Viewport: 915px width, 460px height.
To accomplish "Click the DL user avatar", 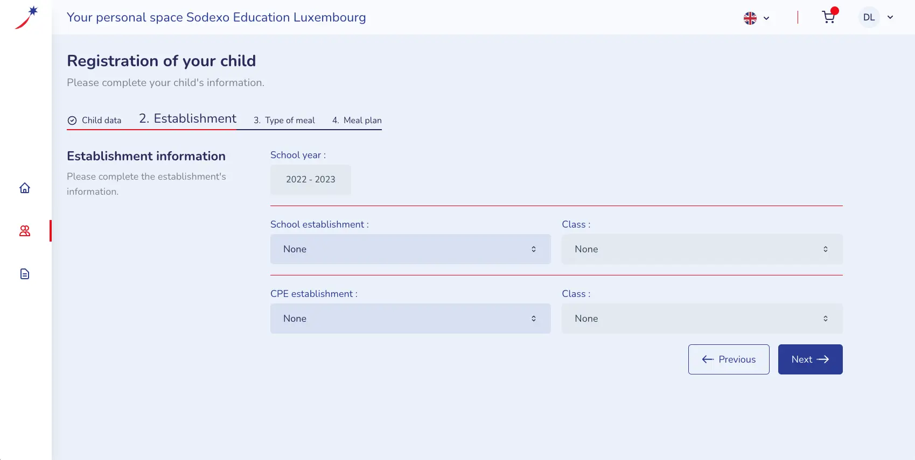I will click(x=869, y=17).
